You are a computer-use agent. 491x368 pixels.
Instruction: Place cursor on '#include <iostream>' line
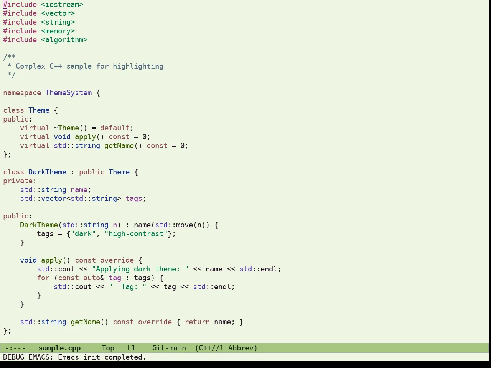coord(43,5)
